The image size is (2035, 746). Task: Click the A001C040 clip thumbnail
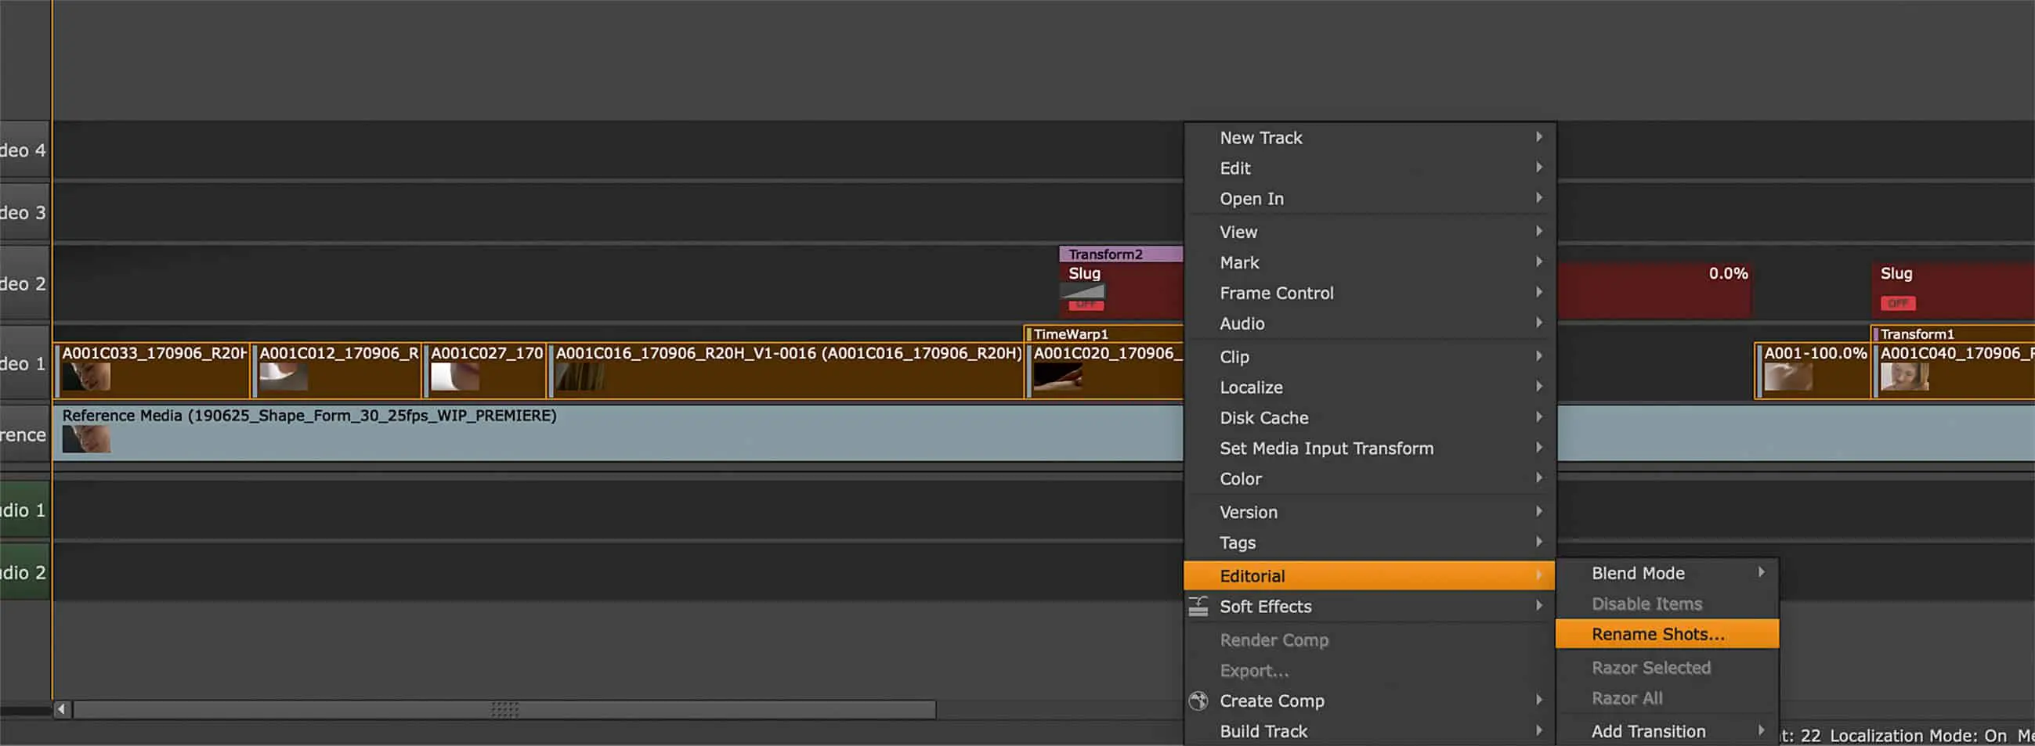click(1904, 377)
